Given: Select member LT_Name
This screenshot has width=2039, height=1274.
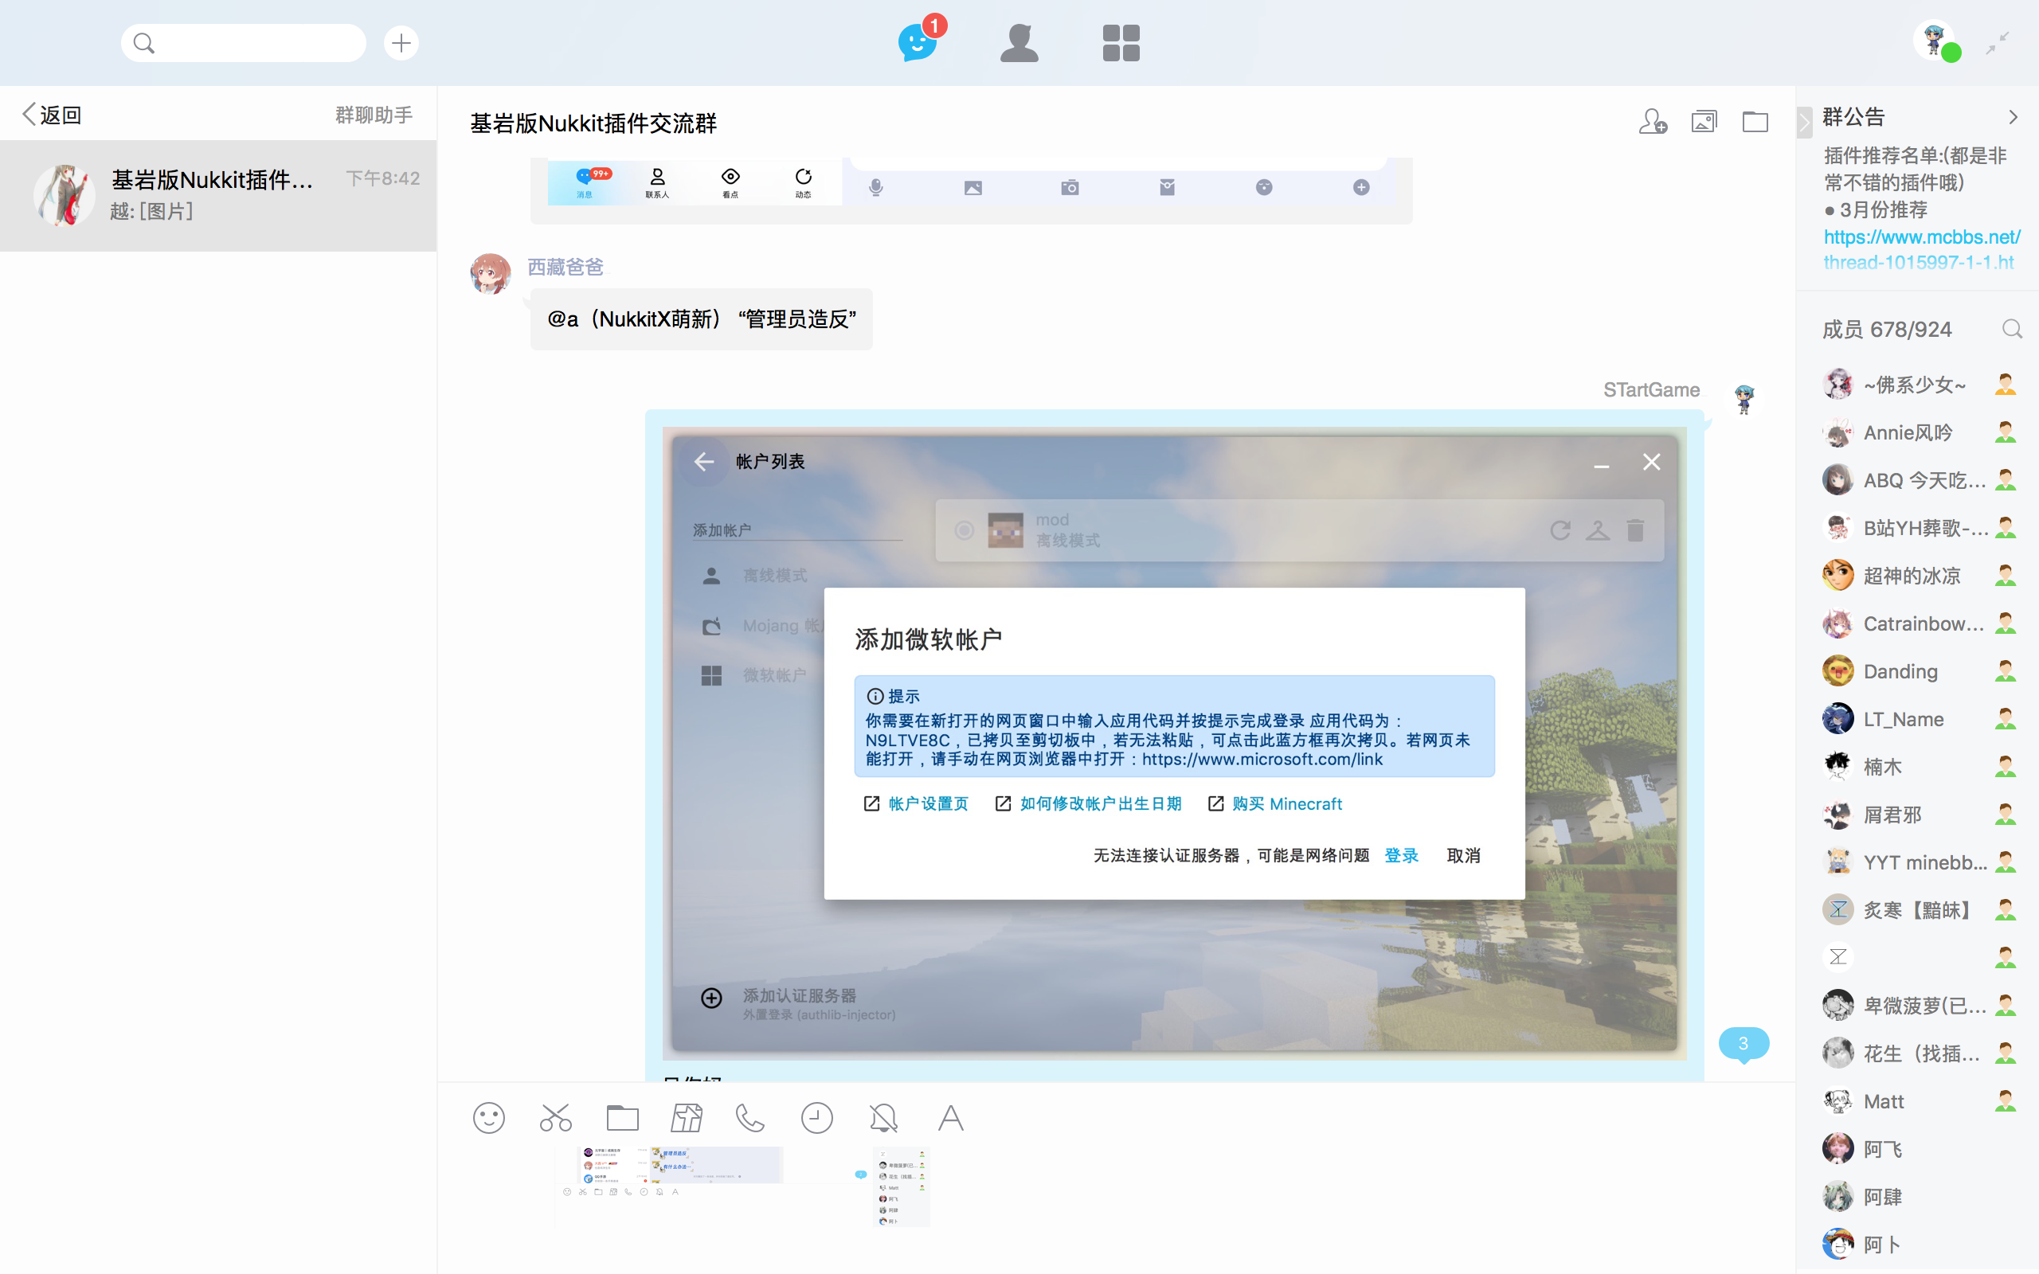Looking at the screenshot, I should [1919, 719].
